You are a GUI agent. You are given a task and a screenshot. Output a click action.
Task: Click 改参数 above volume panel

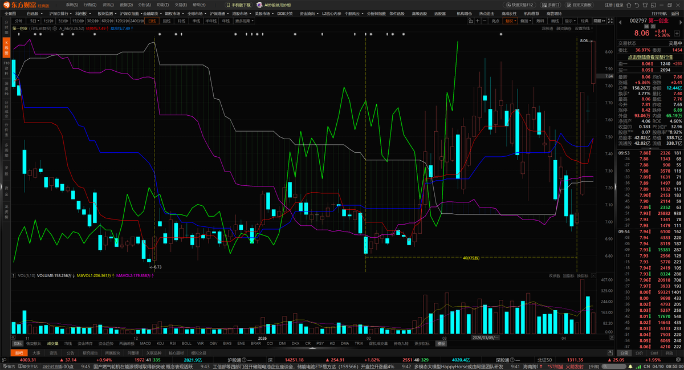(555, 276)
